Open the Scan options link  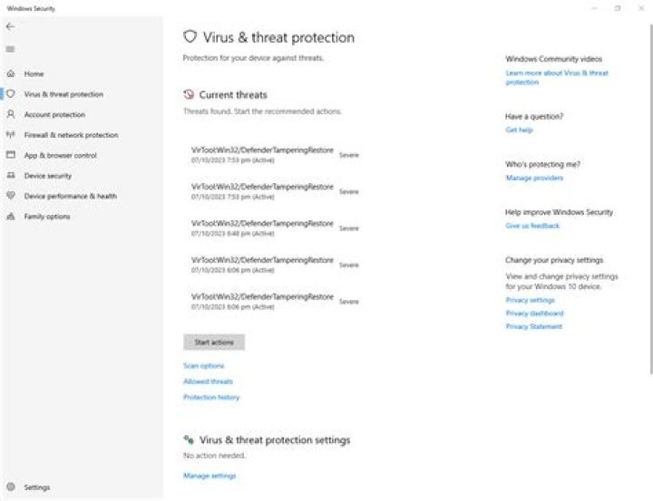point(204,366)
